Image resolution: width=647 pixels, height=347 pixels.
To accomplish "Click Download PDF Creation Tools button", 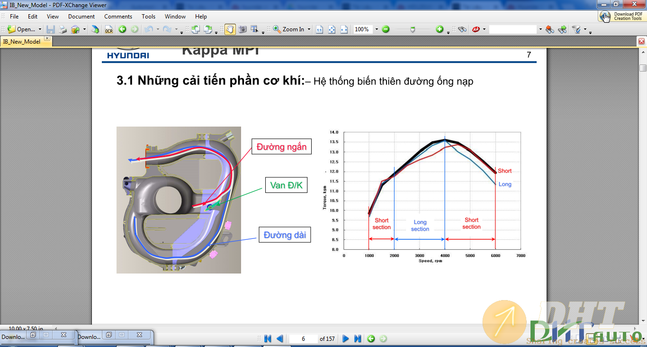I will (x=622, y=17).
